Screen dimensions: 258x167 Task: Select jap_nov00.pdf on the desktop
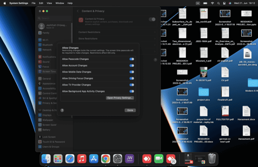(204, 16)
